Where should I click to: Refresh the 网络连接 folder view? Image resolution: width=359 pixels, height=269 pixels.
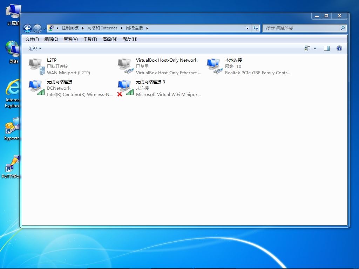256,28
